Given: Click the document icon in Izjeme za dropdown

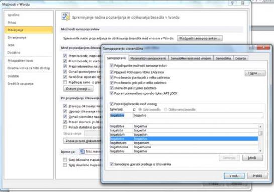Looking at the screenshot, I should (x=82, y=152).
